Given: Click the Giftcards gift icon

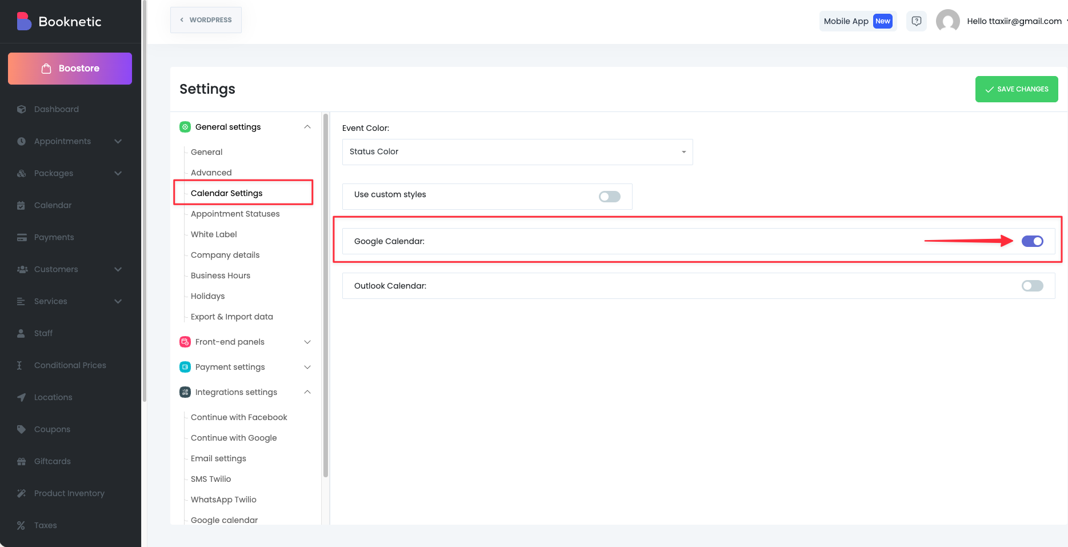Looking at the screenshot, I should click(22, 461).
